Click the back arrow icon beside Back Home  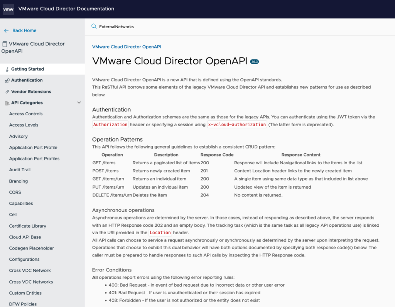(6, 31)
